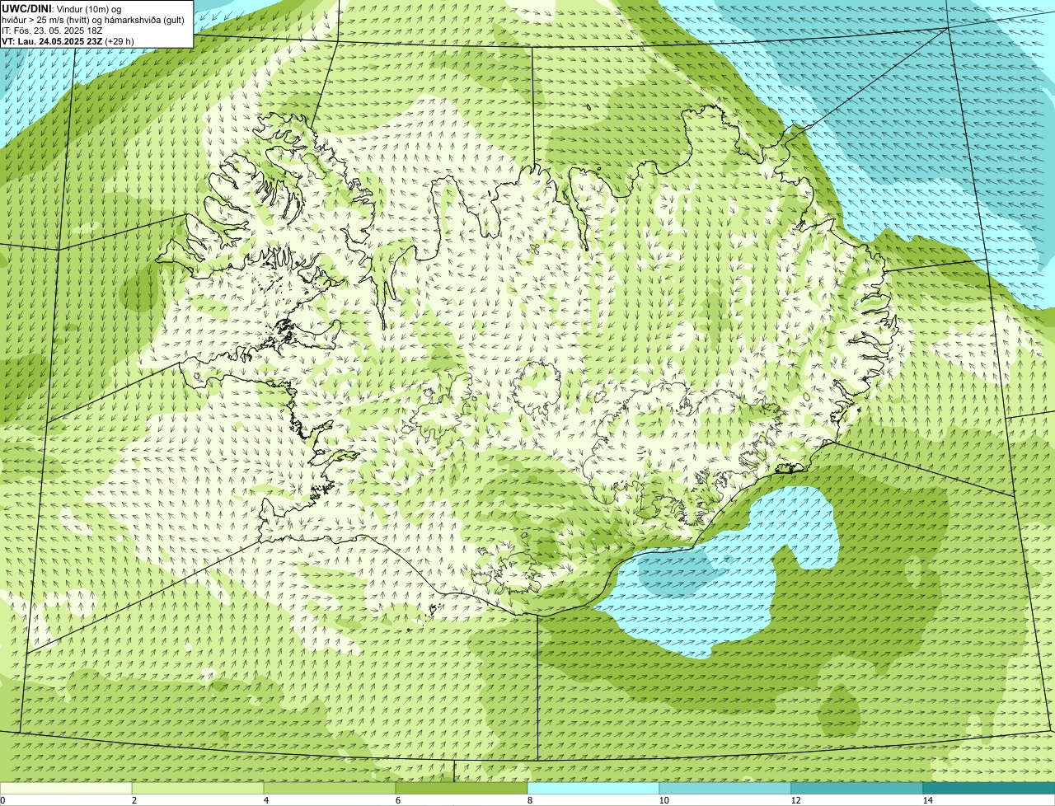Click the 10–12 cyan legend swatch
The image size is (1055, 806).
(x=725, y=788)
